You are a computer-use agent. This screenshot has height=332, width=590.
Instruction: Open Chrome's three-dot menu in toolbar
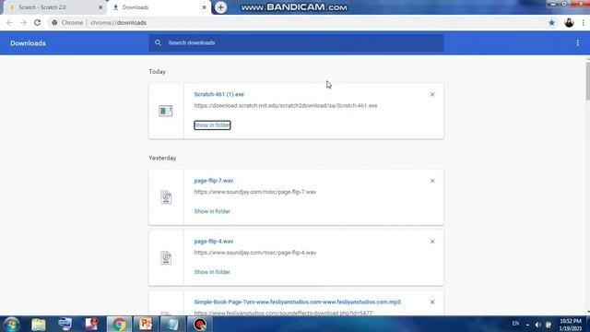click(x=583, y=22)
